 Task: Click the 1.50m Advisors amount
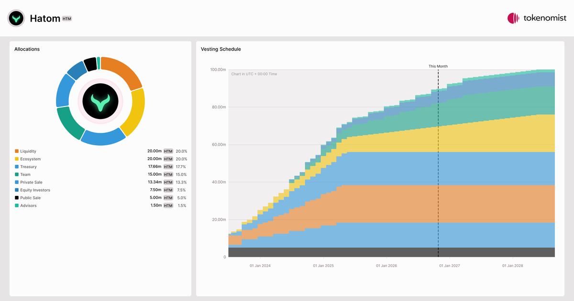point(156,205)
